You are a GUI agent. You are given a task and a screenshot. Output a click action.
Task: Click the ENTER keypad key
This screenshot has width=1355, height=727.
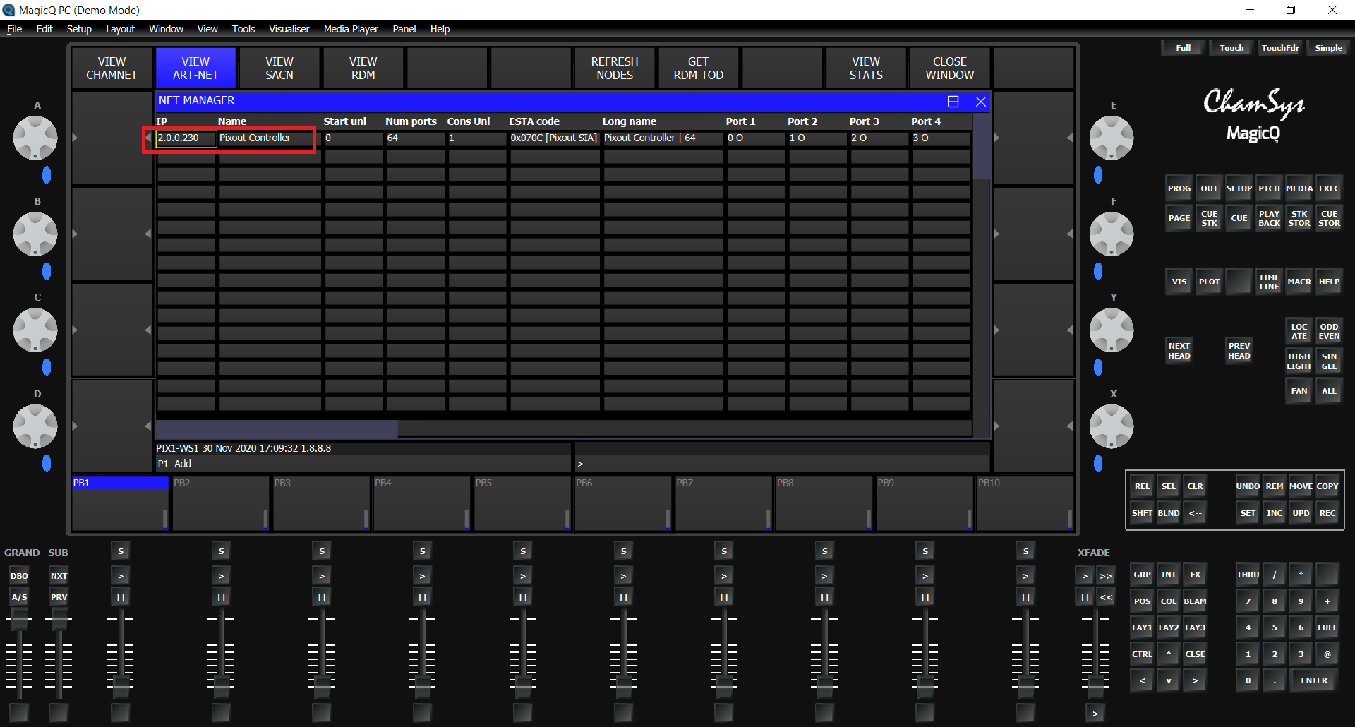(x=1314, y=680)
